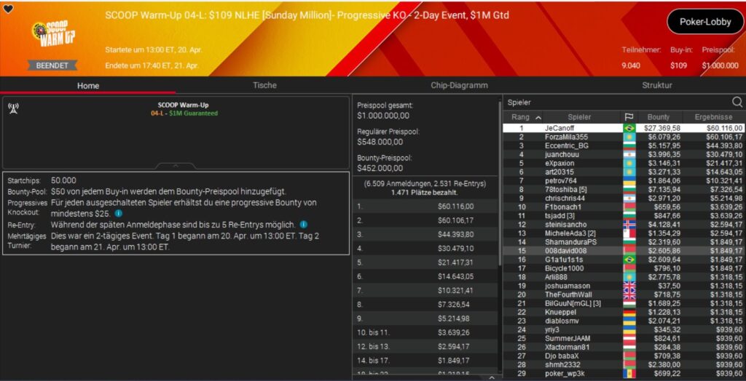
Task: Click info icon next to progressive bounty text
Action: click(x=119, y=214)
